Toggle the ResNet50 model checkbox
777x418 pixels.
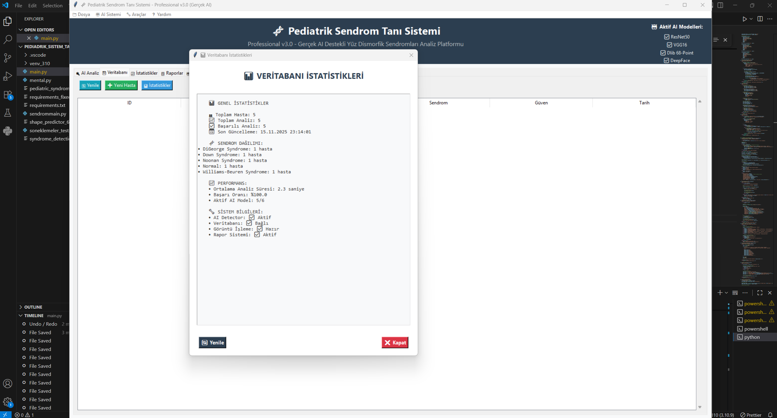click(667, 37)
